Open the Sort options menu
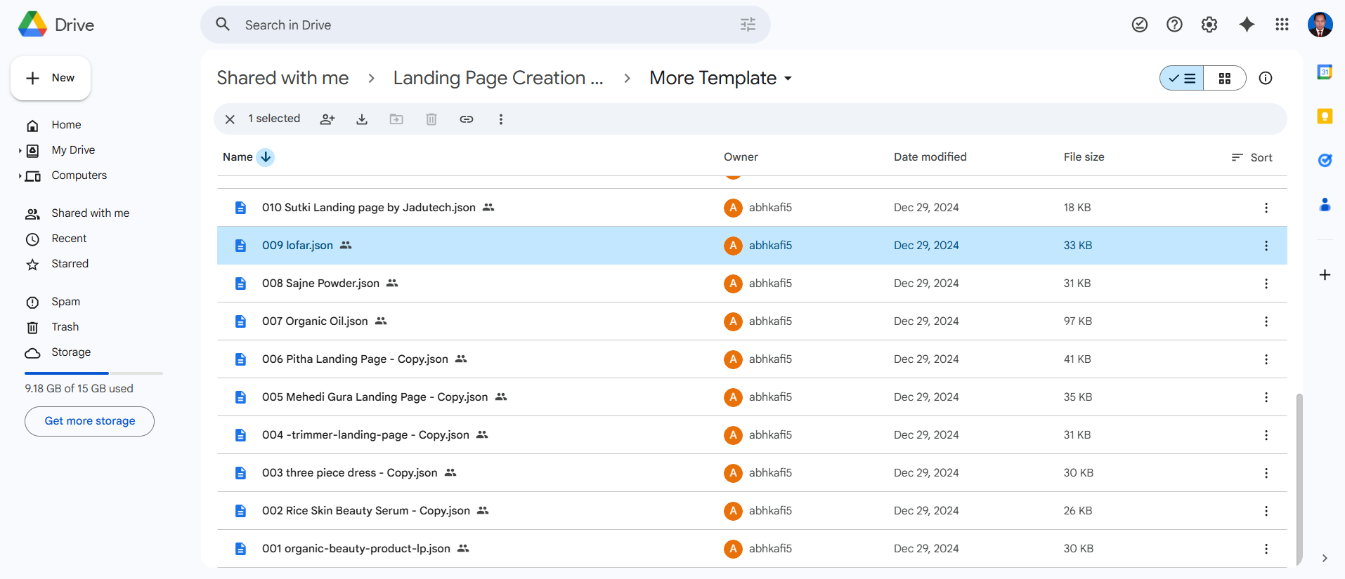Viewport: 1345px width, 579px height. (x=1252, y=157)
